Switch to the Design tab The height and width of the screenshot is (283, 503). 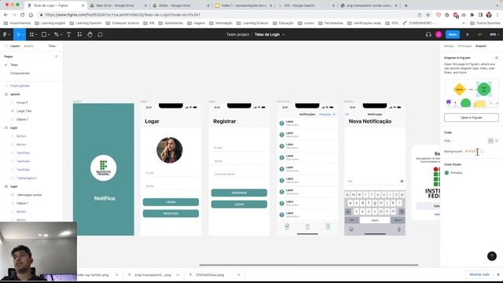(449, 46)
